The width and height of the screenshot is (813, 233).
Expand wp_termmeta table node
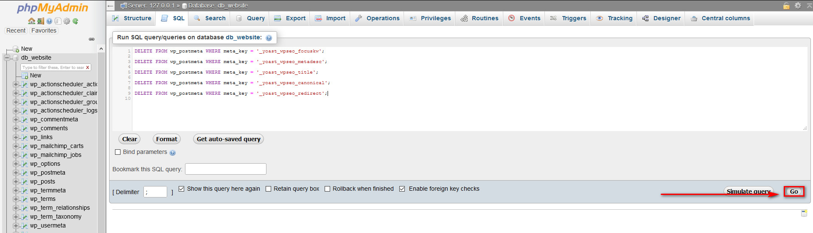click(16, 191)
